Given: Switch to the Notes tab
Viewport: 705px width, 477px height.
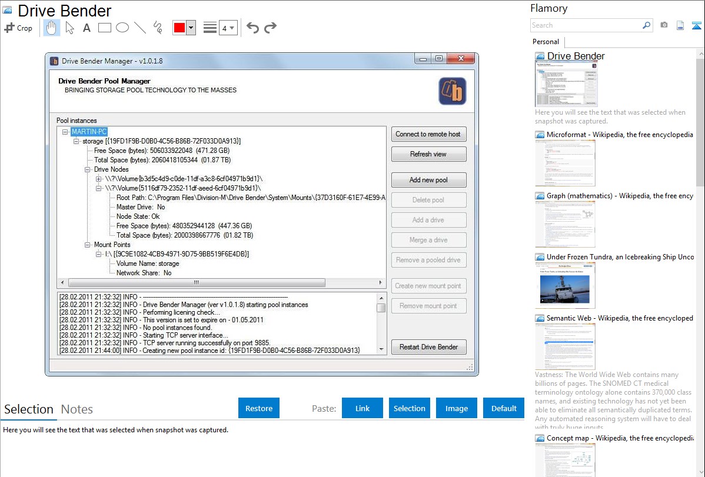Looking at the screenshot, I should 77,409.
